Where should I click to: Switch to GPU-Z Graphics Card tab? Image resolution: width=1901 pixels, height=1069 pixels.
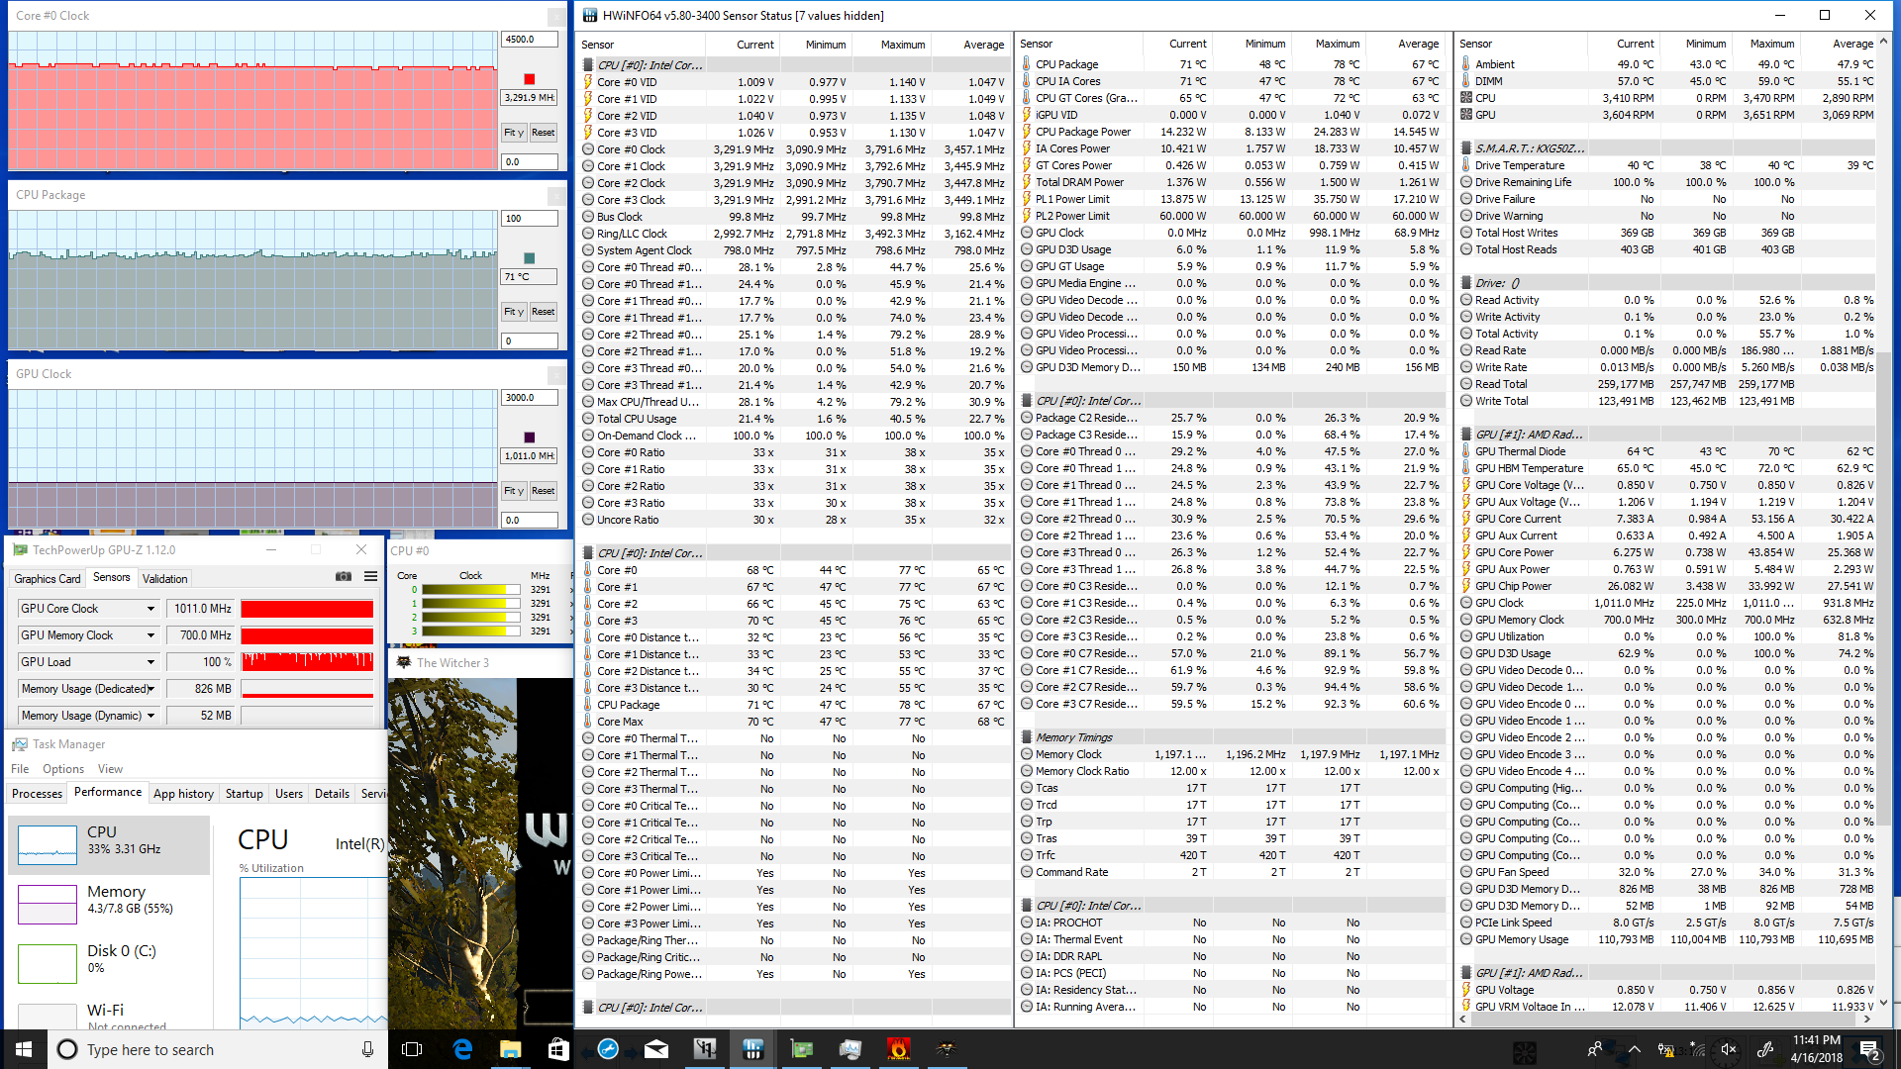(x=47, y=579)
